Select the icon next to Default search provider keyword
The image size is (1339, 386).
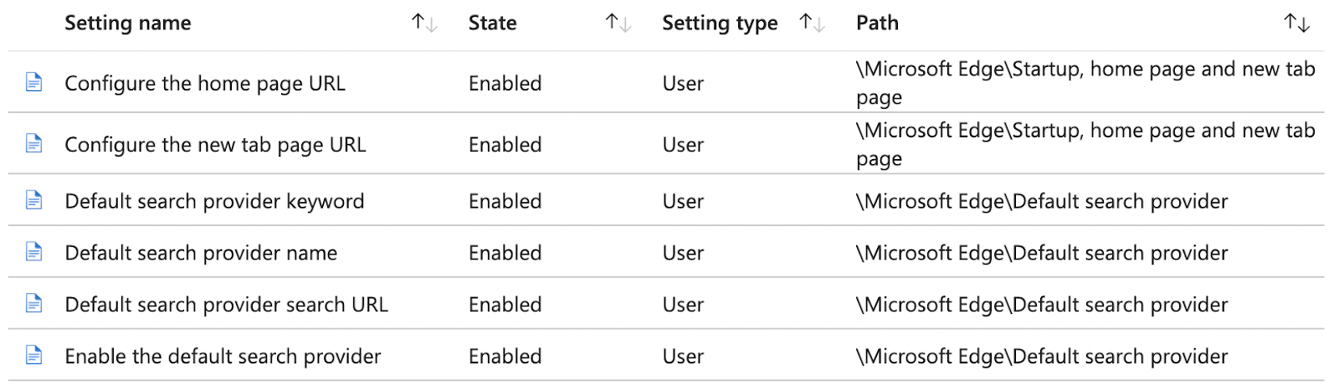(34, 200)
